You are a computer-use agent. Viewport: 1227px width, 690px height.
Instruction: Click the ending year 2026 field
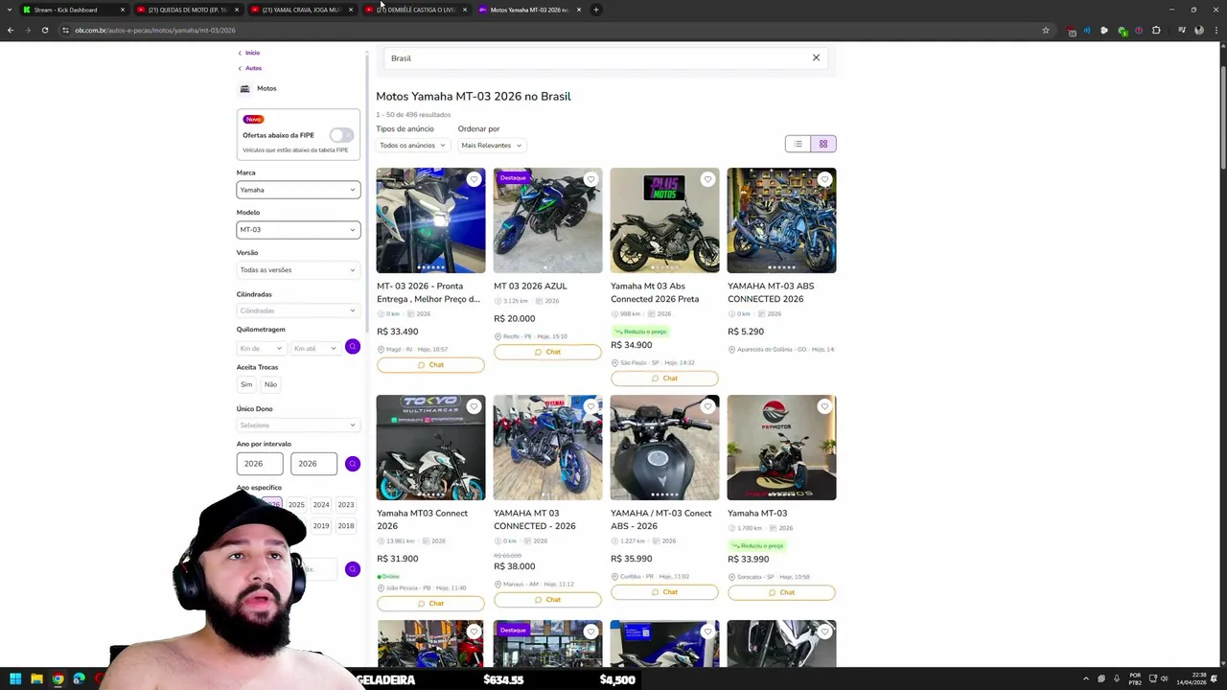tap(313, 464)
